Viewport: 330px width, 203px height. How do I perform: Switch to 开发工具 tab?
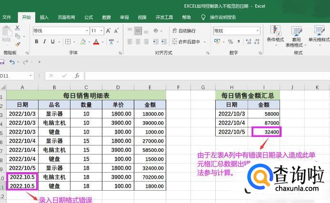point(164,17)
